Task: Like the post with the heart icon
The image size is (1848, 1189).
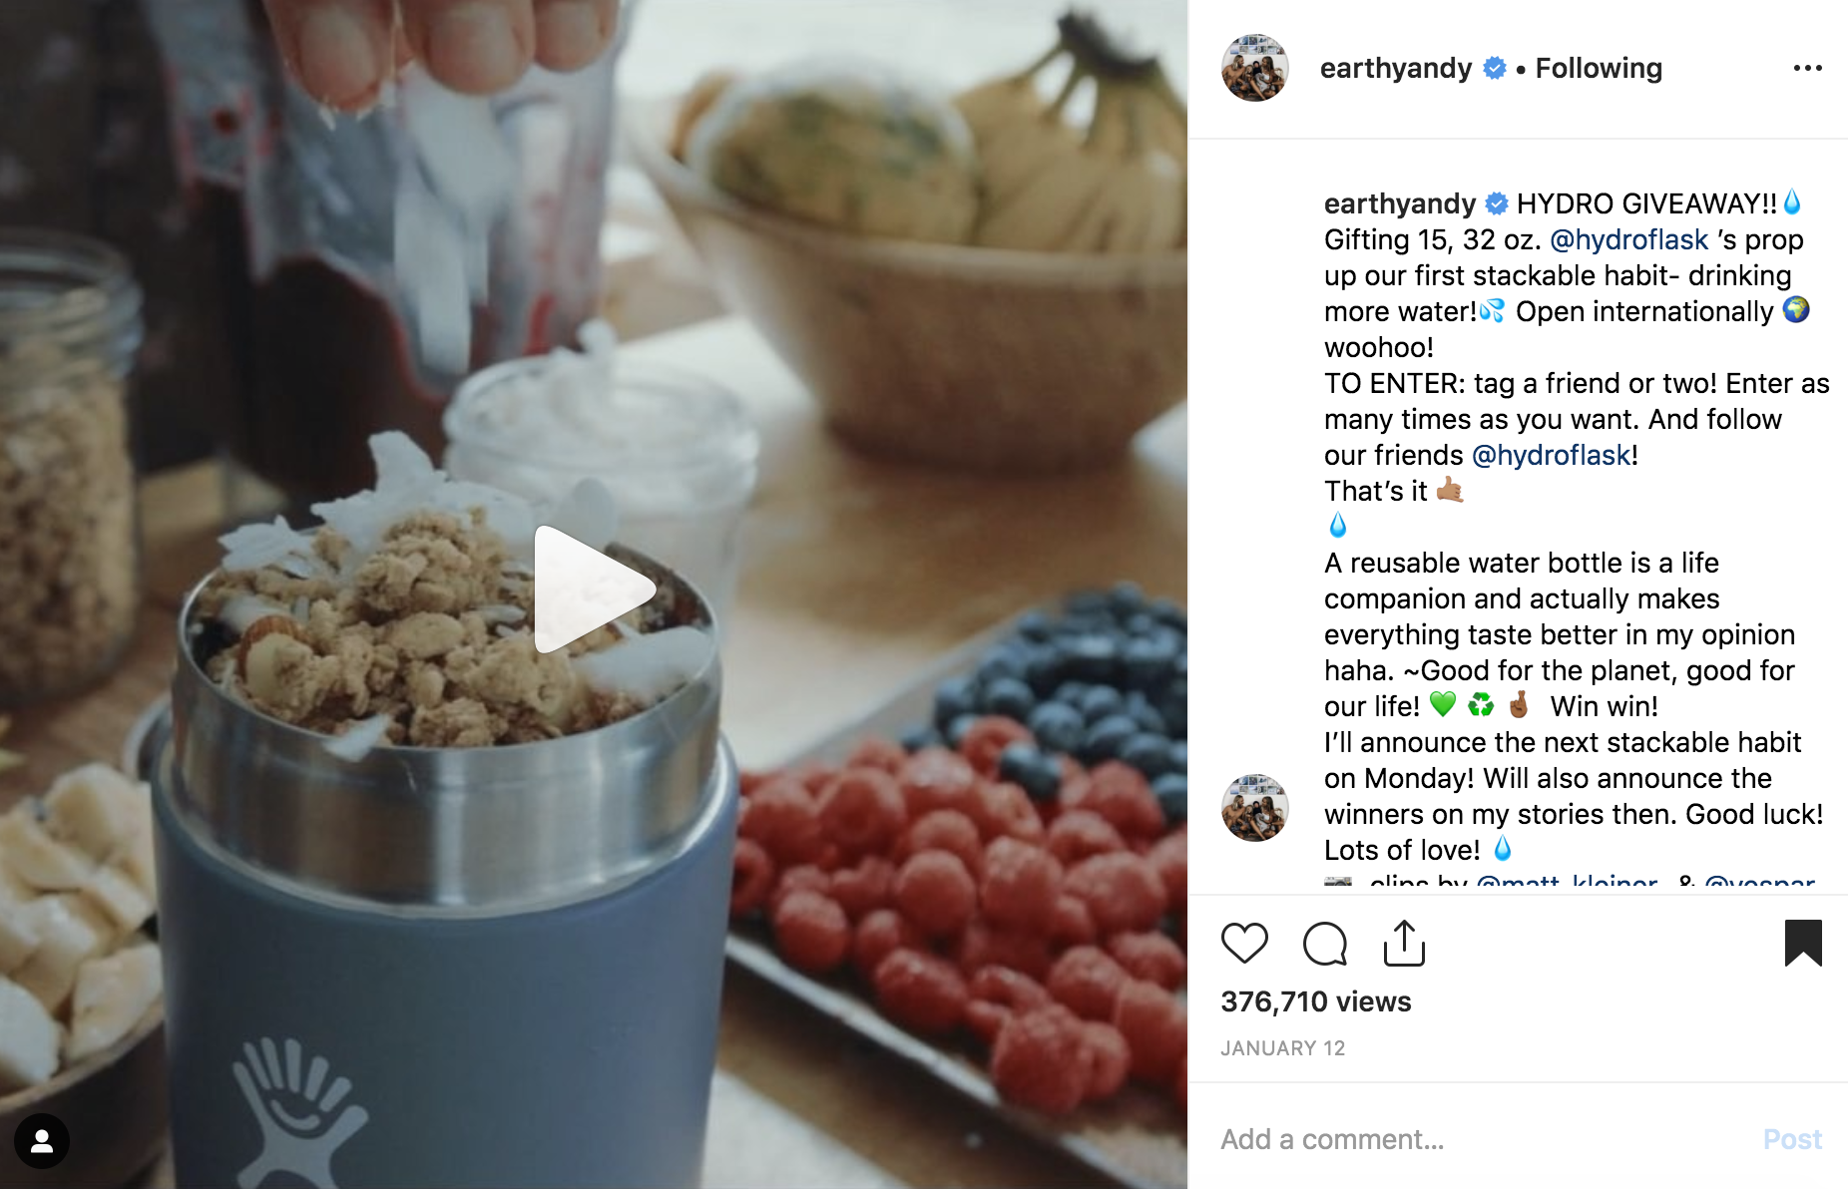Action: click(1244, 944)
